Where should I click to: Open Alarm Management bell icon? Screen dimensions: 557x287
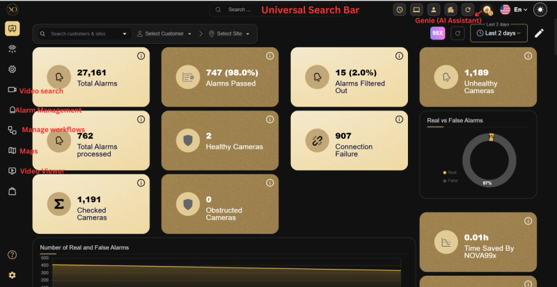(x=13, y=110)
